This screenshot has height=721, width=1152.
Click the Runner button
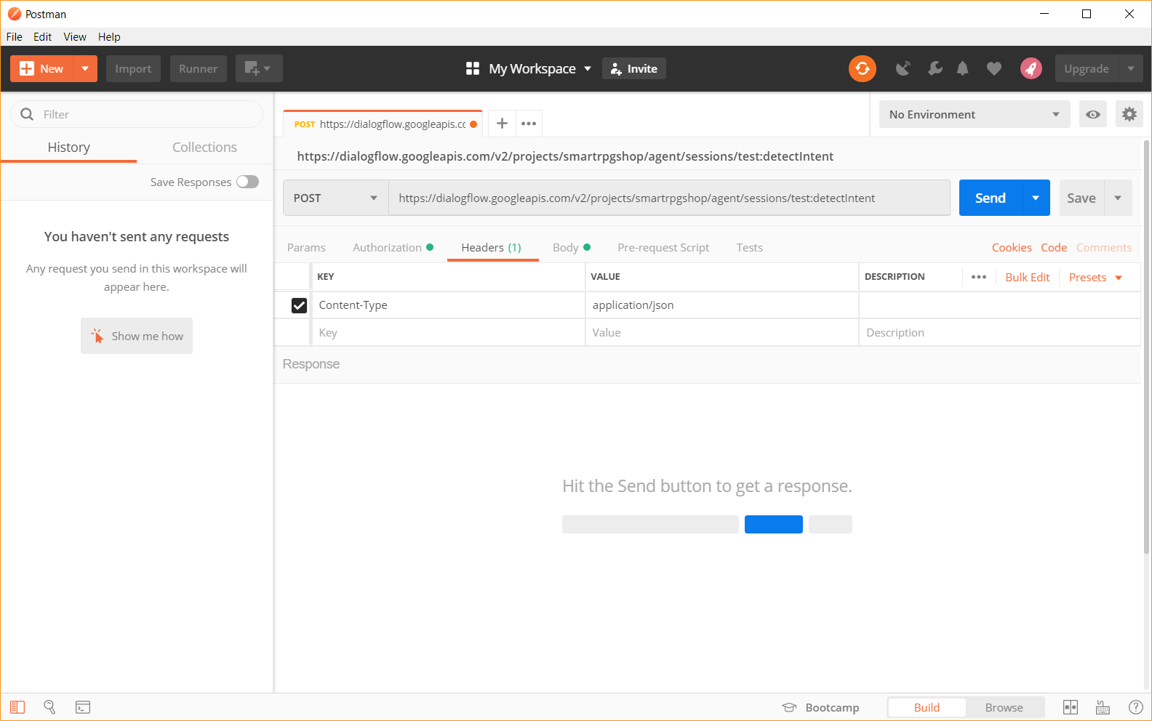(x=198, y=68)
